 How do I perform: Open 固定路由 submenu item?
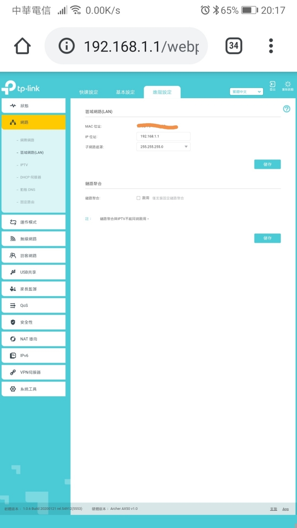click(27, 202)
